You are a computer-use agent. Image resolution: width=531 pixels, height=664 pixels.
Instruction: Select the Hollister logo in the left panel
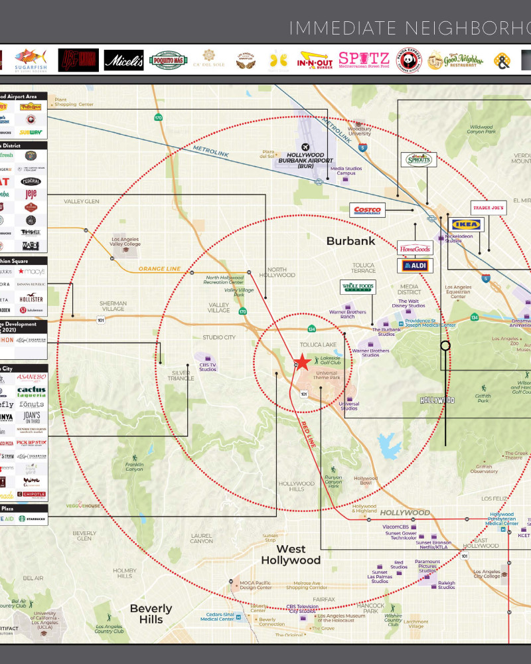point(32,298)
